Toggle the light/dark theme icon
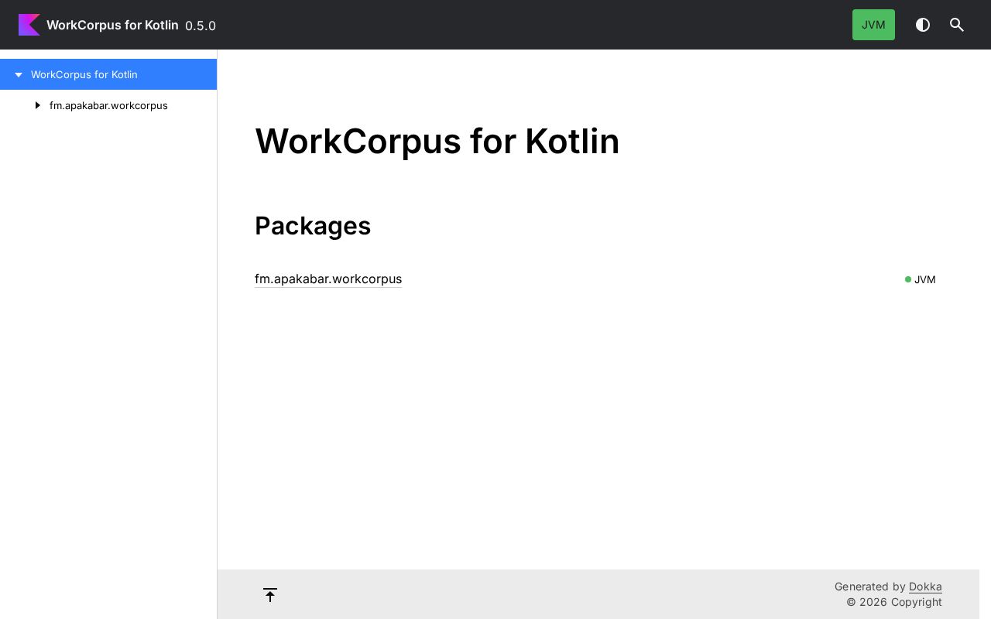 point(923,25)
